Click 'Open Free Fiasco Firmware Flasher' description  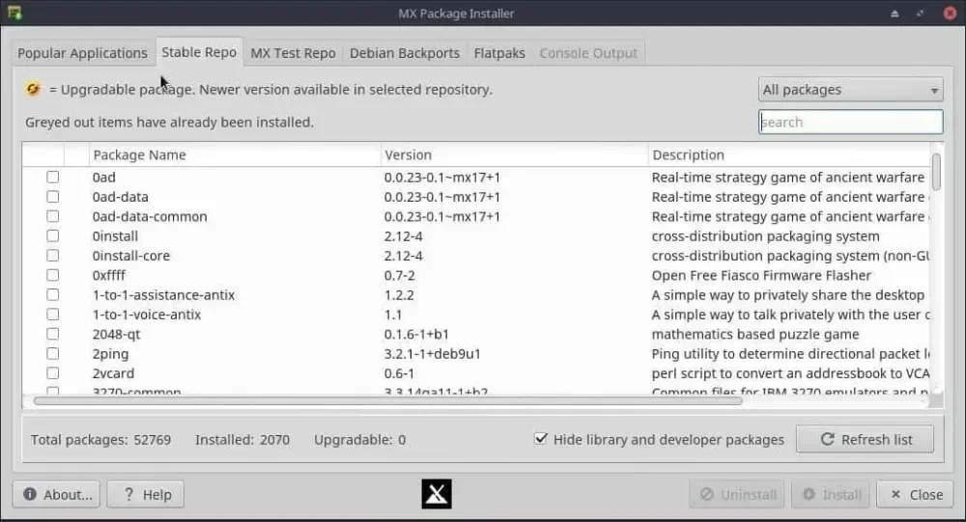pos(761,276)
